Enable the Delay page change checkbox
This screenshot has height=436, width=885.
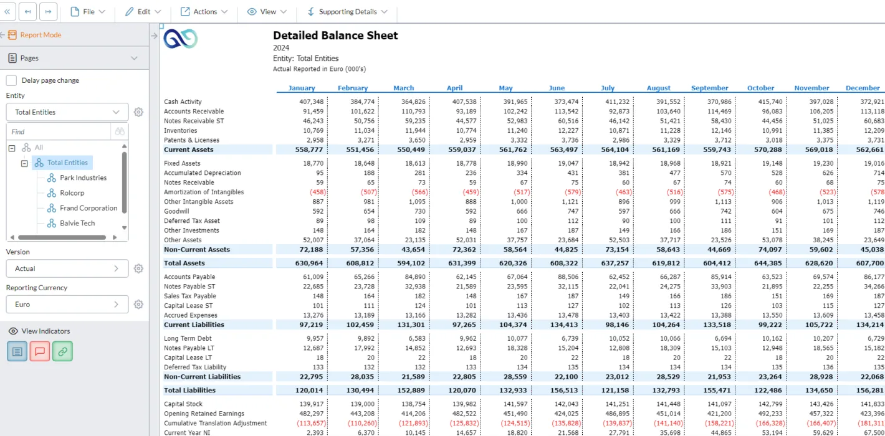click(x=11, y=80)
